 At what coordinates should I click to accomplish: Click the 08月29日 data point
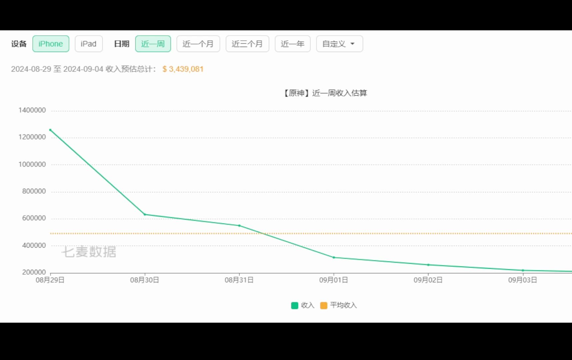pyautogui.click(x=50, y=130)
